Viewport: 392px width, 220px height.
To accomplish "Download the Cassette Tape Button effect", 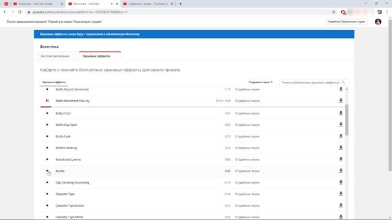I will click(x=341, y=205).
